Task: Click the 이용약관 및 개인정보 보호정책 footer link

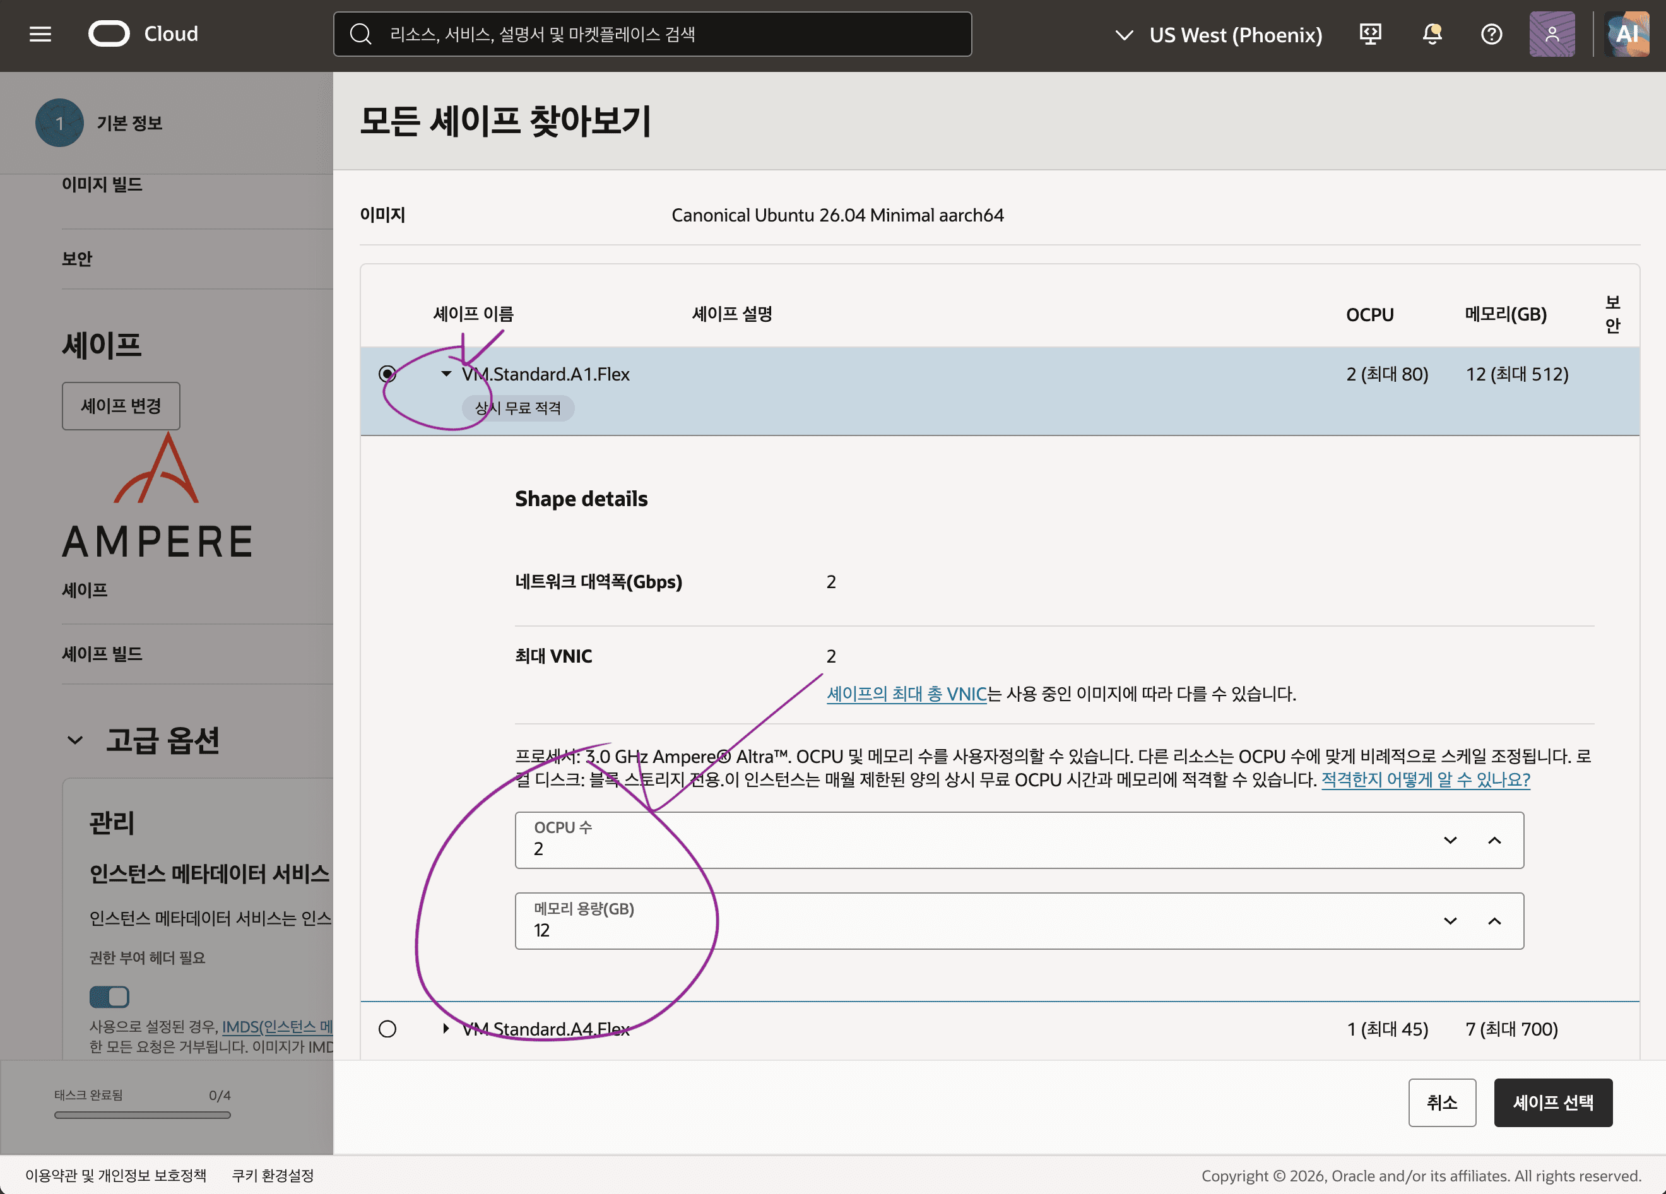Action: (x=116, y=1175)
